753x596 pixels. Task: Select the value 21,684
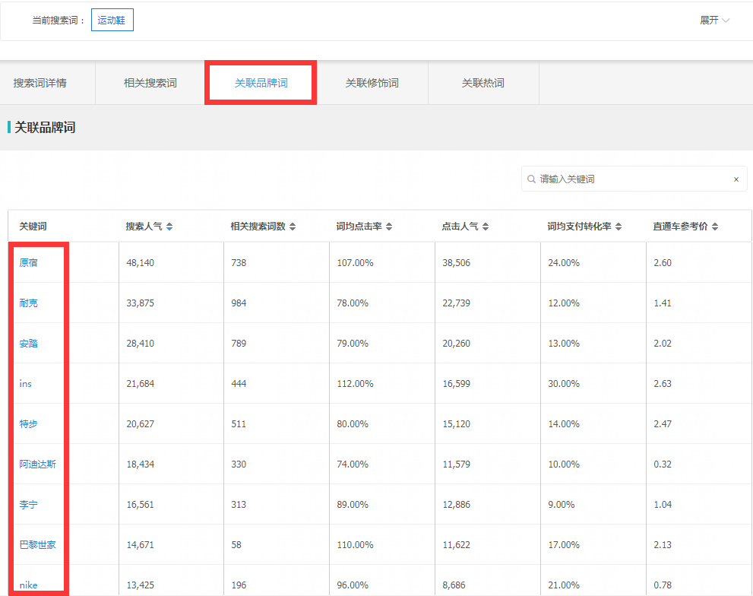click(141, 384)
